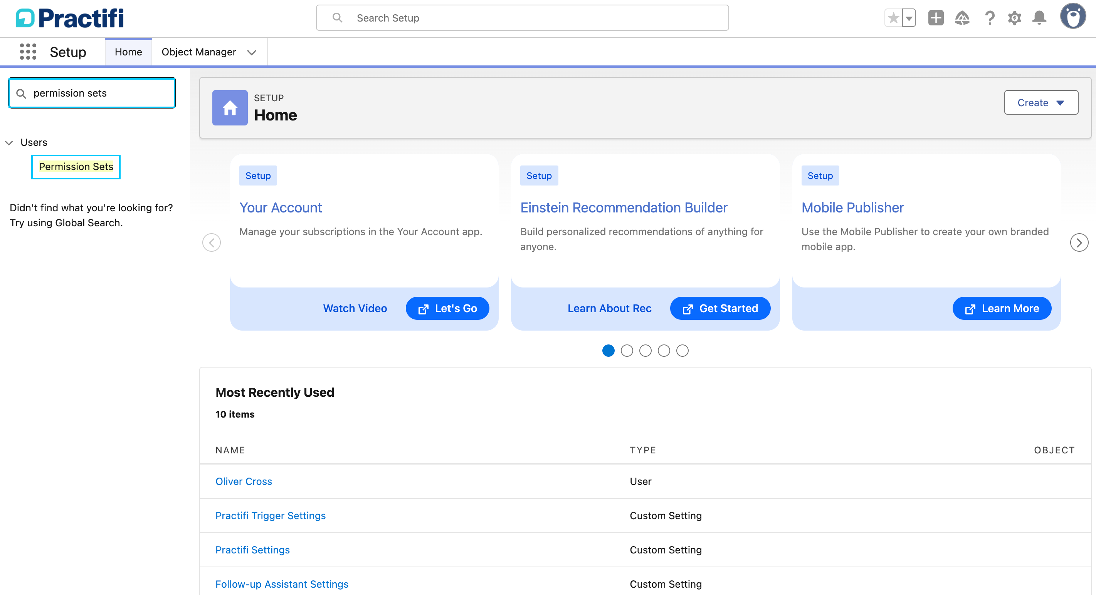Select the first carousel page dot

point(608,351)
